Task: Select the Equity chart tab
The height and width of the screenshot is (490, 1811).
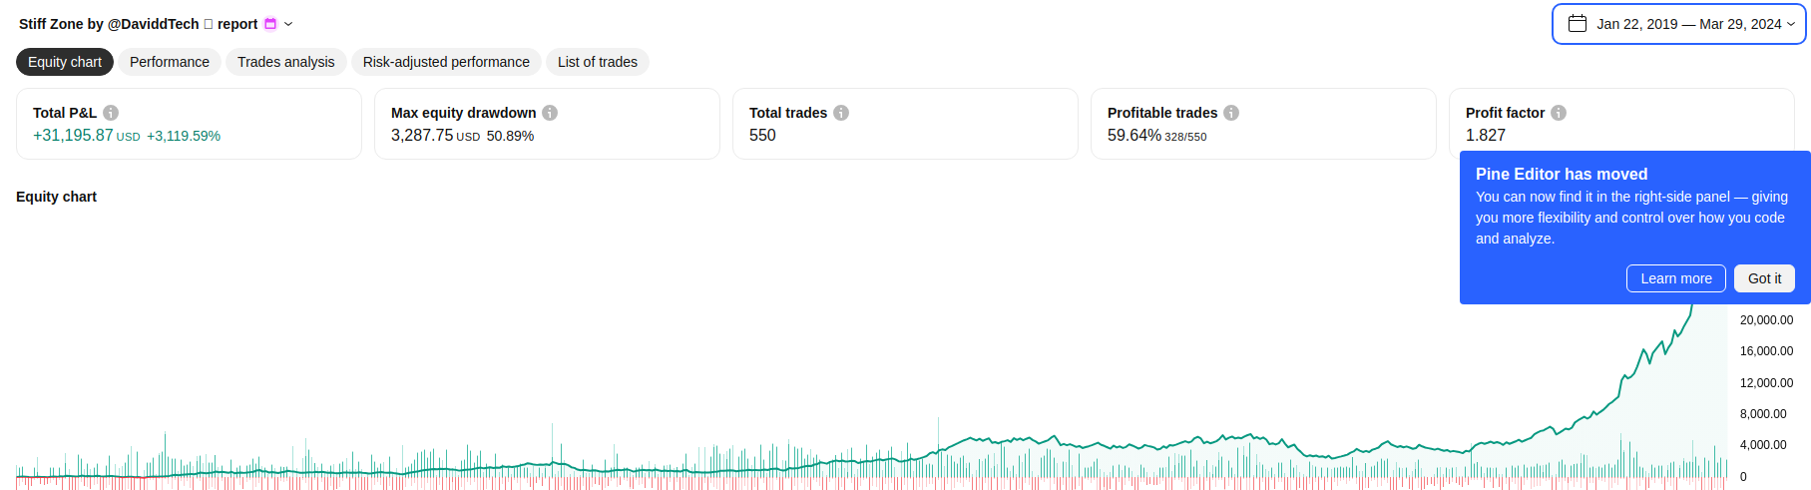Action: point(65,62)
